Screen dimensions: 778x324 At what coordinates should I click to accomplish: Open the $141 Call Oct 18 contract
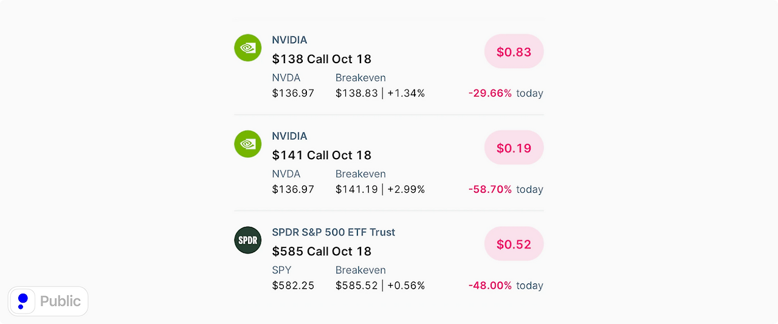pos(322,155)
